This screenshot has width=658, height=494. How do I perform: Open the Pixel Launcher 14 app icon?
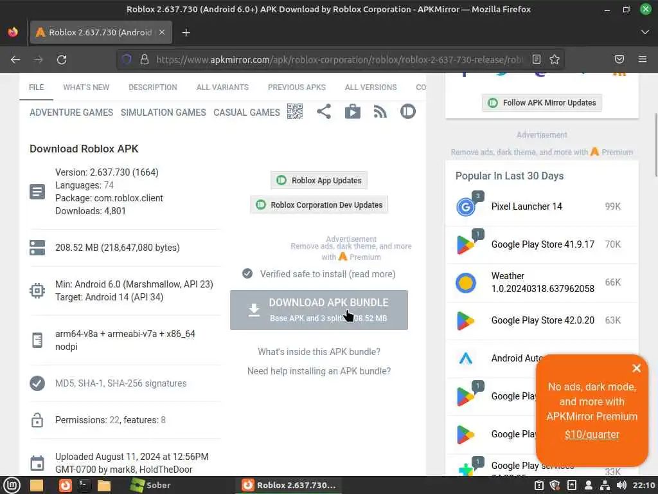[x=466, y=206]
